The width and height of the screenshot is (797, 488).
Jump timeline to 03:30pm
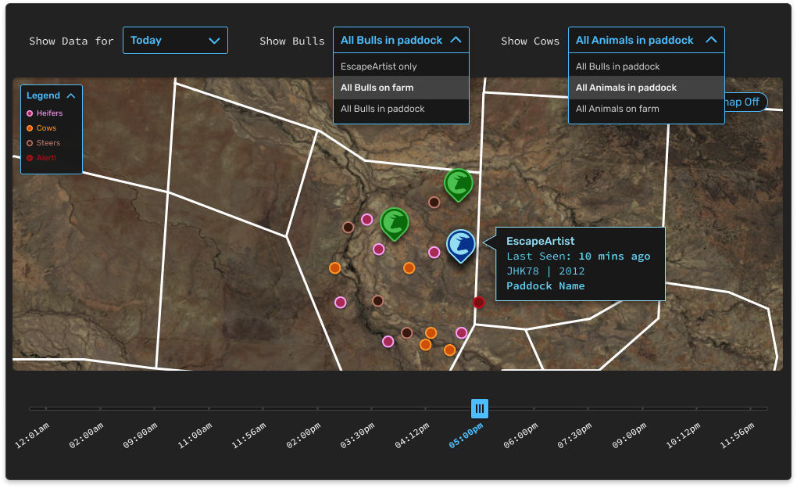click(x=357, y=436)
